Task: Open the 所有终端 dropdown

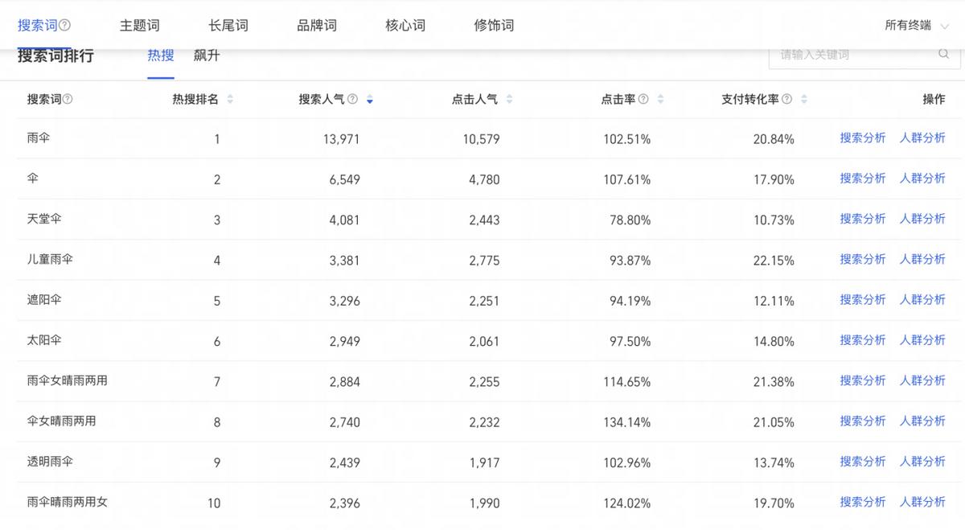Action: (x=916, y=25)
